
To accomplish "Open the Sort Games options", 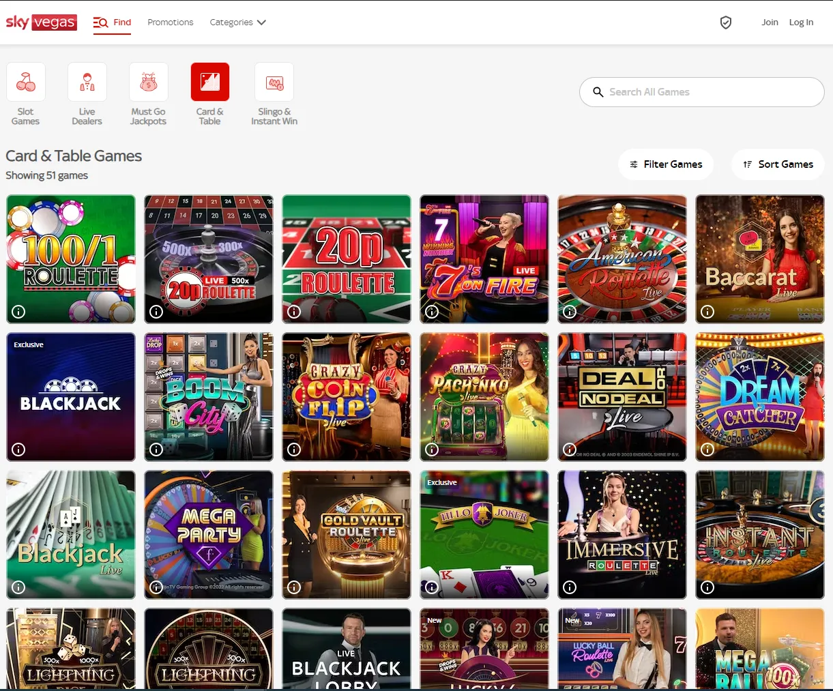I will point(778,164).
